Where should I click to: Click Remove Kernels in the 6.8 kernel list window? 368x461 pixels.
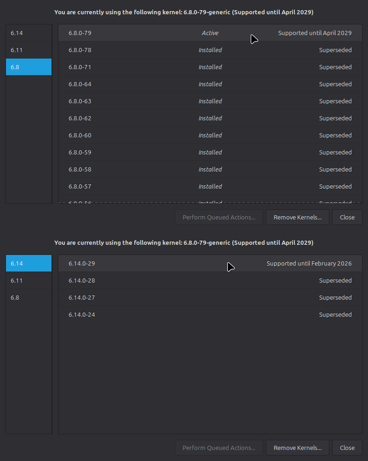point(298,217)
